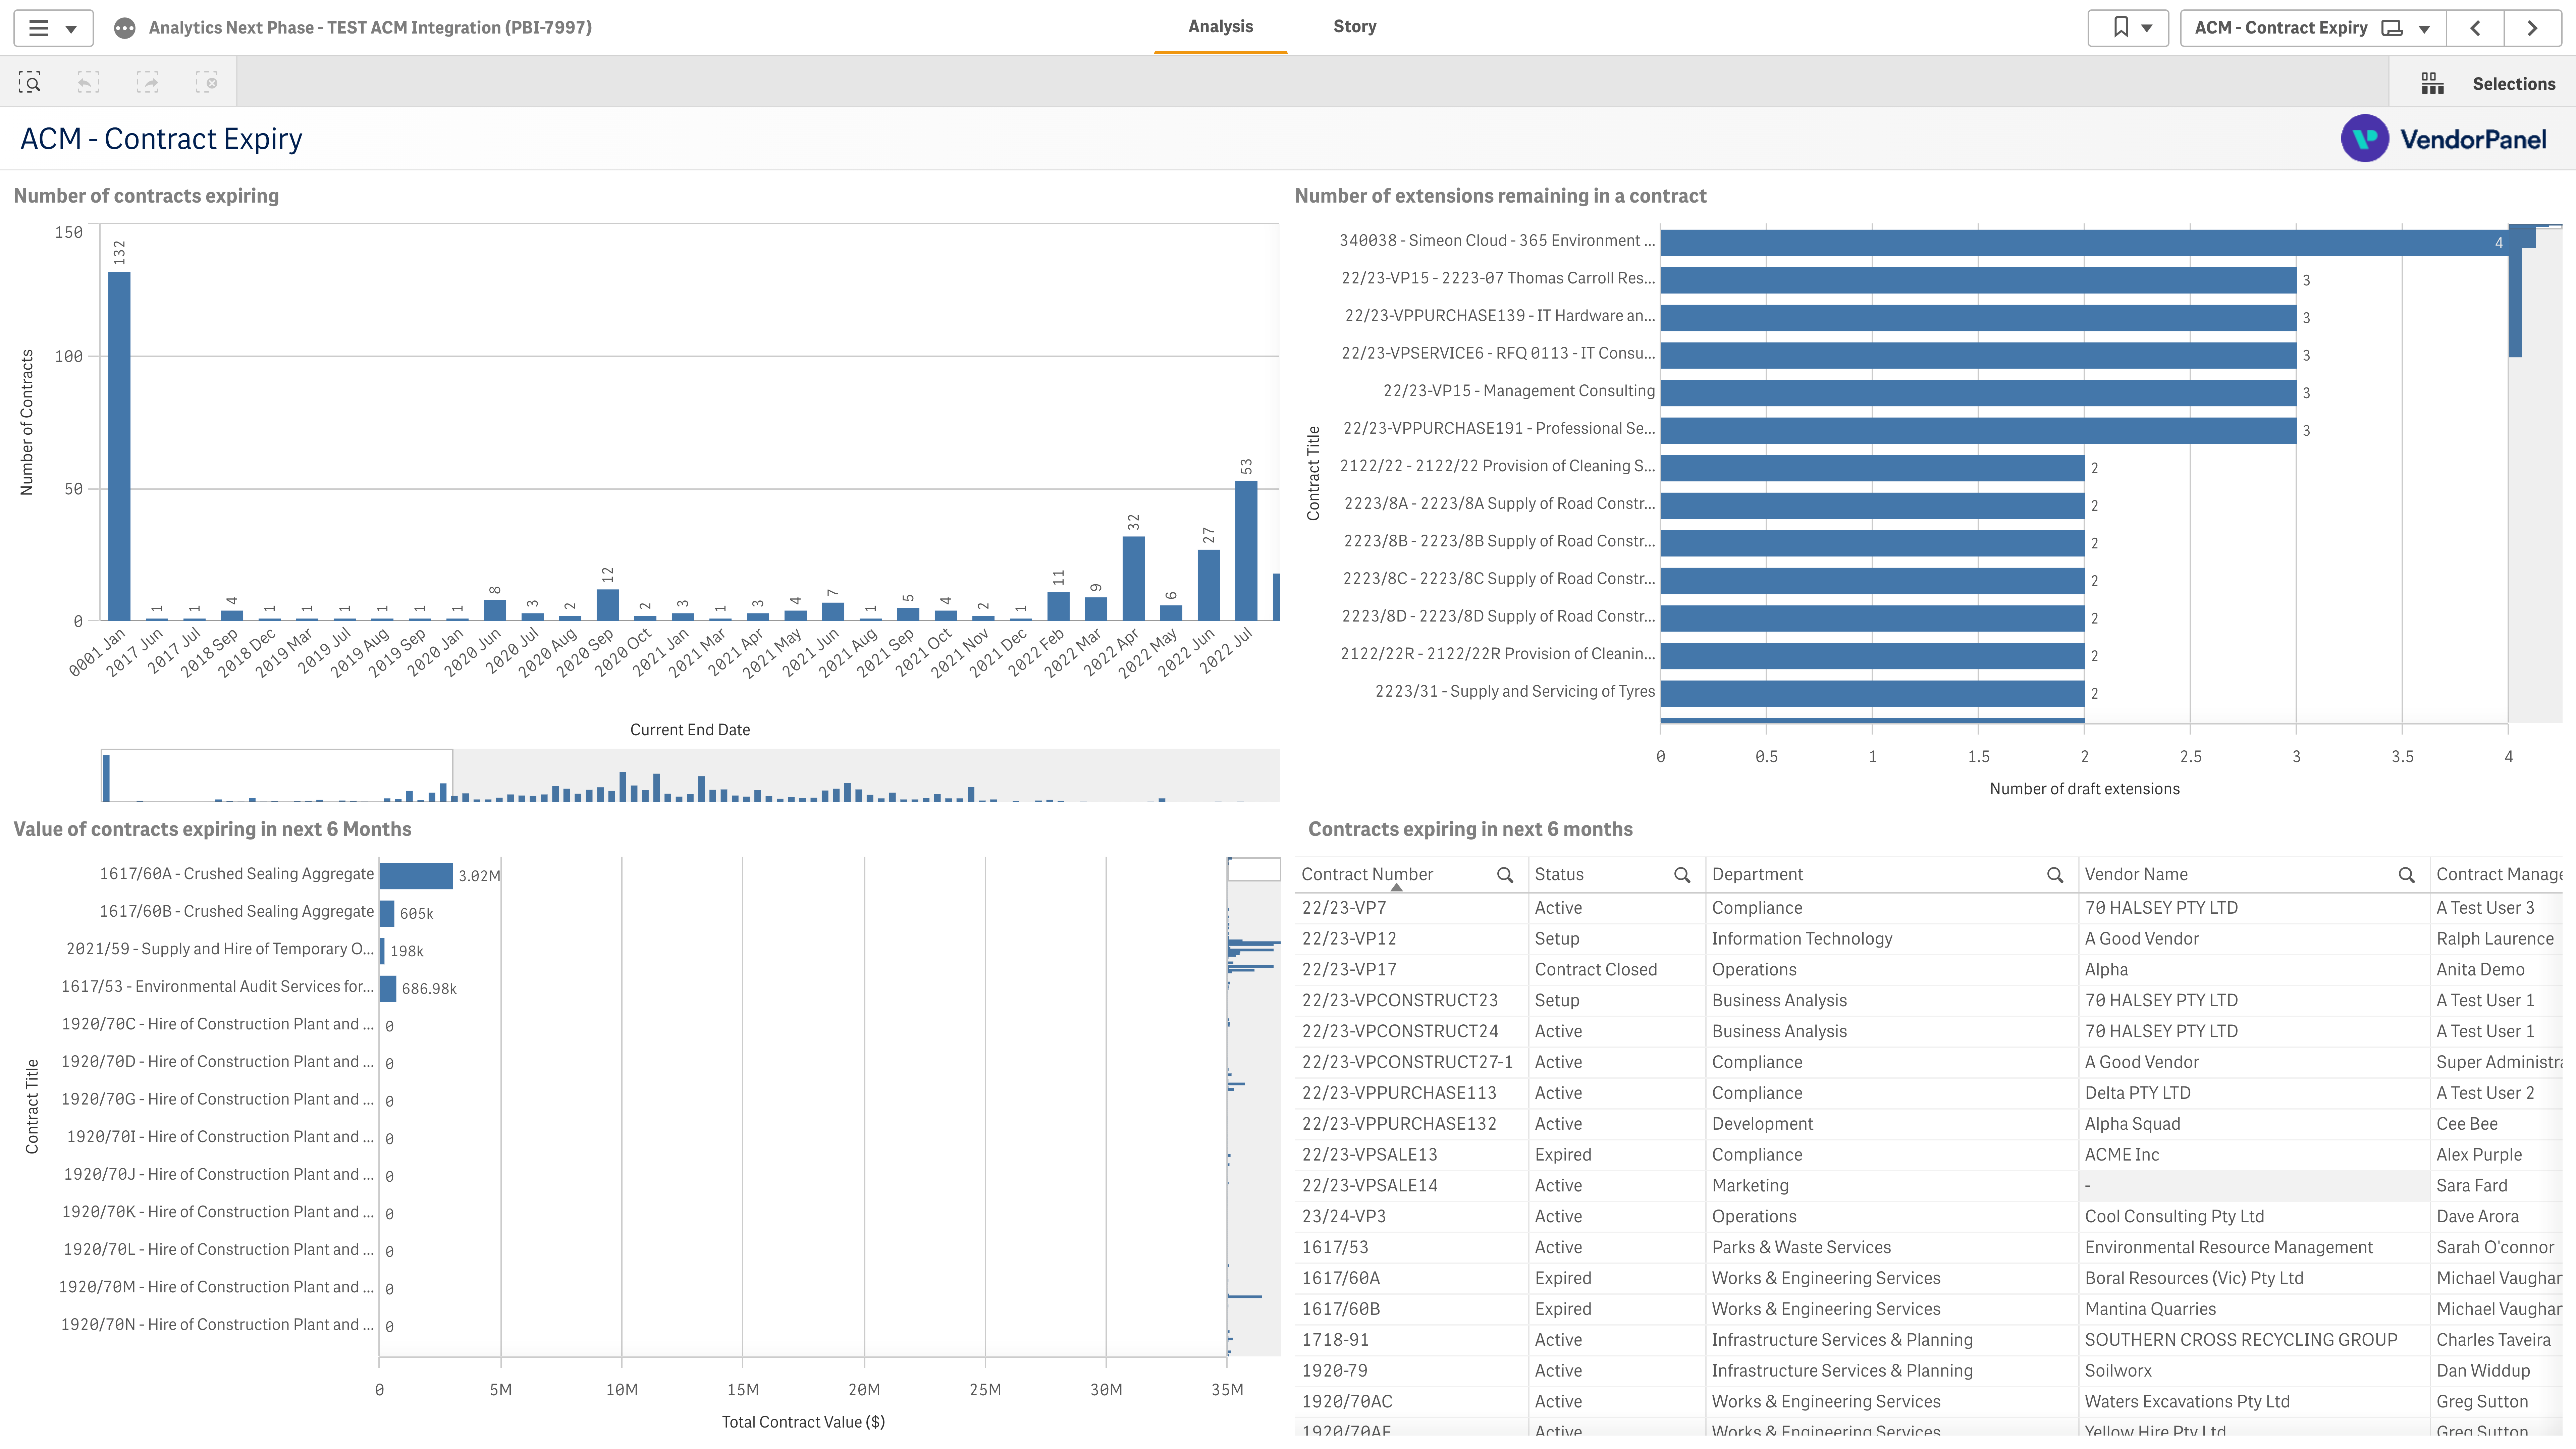
Task: Click vendor Mantina Quarries cell
Action: 2254,1309
